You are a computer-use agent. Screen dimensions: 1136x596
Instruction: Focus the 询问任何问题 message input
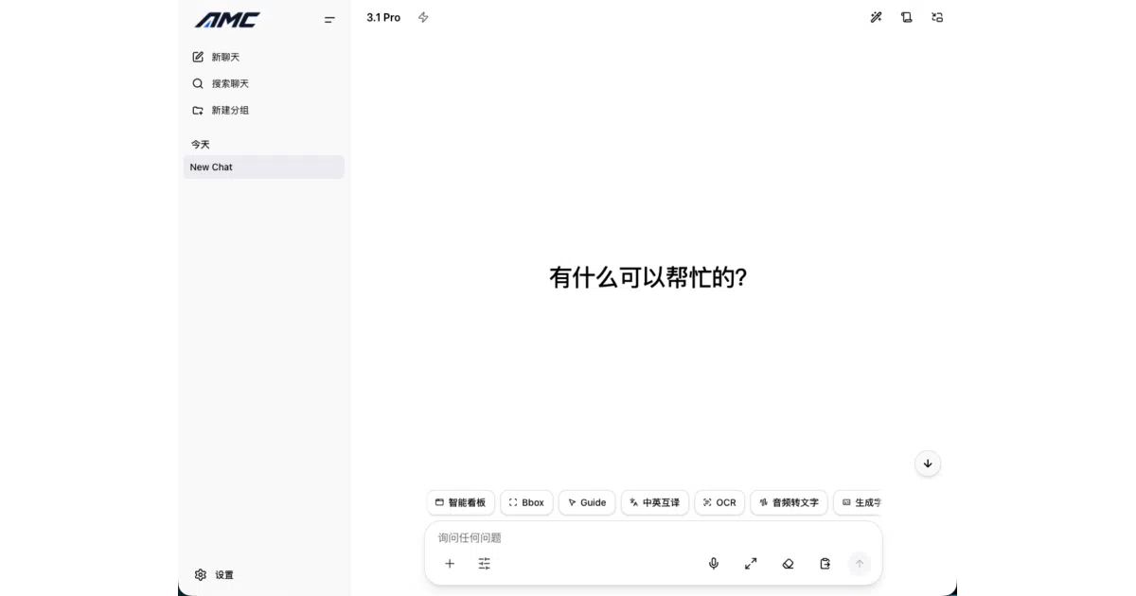point(653,537)
